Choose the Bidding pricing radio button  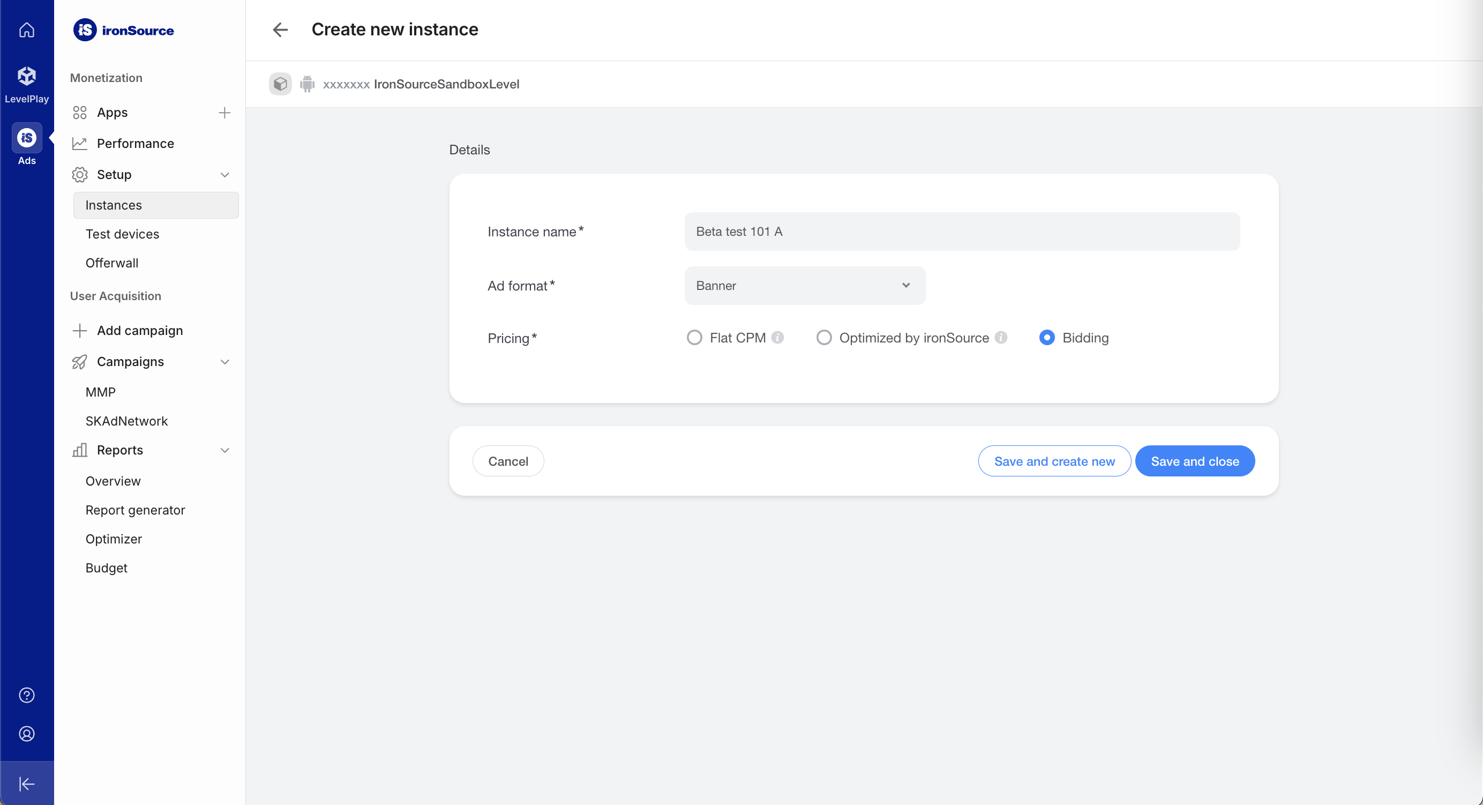[x=1047, y=338]
